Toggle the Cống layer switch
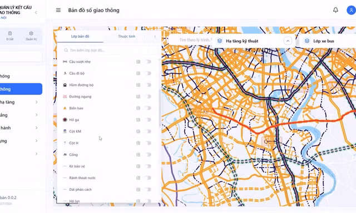The image size is (356, 213). 148,155
